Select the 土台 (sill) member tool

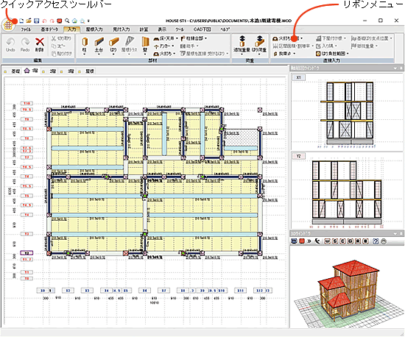(99, 45)
